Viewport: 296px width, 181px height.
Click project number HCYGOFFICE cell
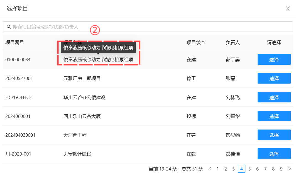19,97
